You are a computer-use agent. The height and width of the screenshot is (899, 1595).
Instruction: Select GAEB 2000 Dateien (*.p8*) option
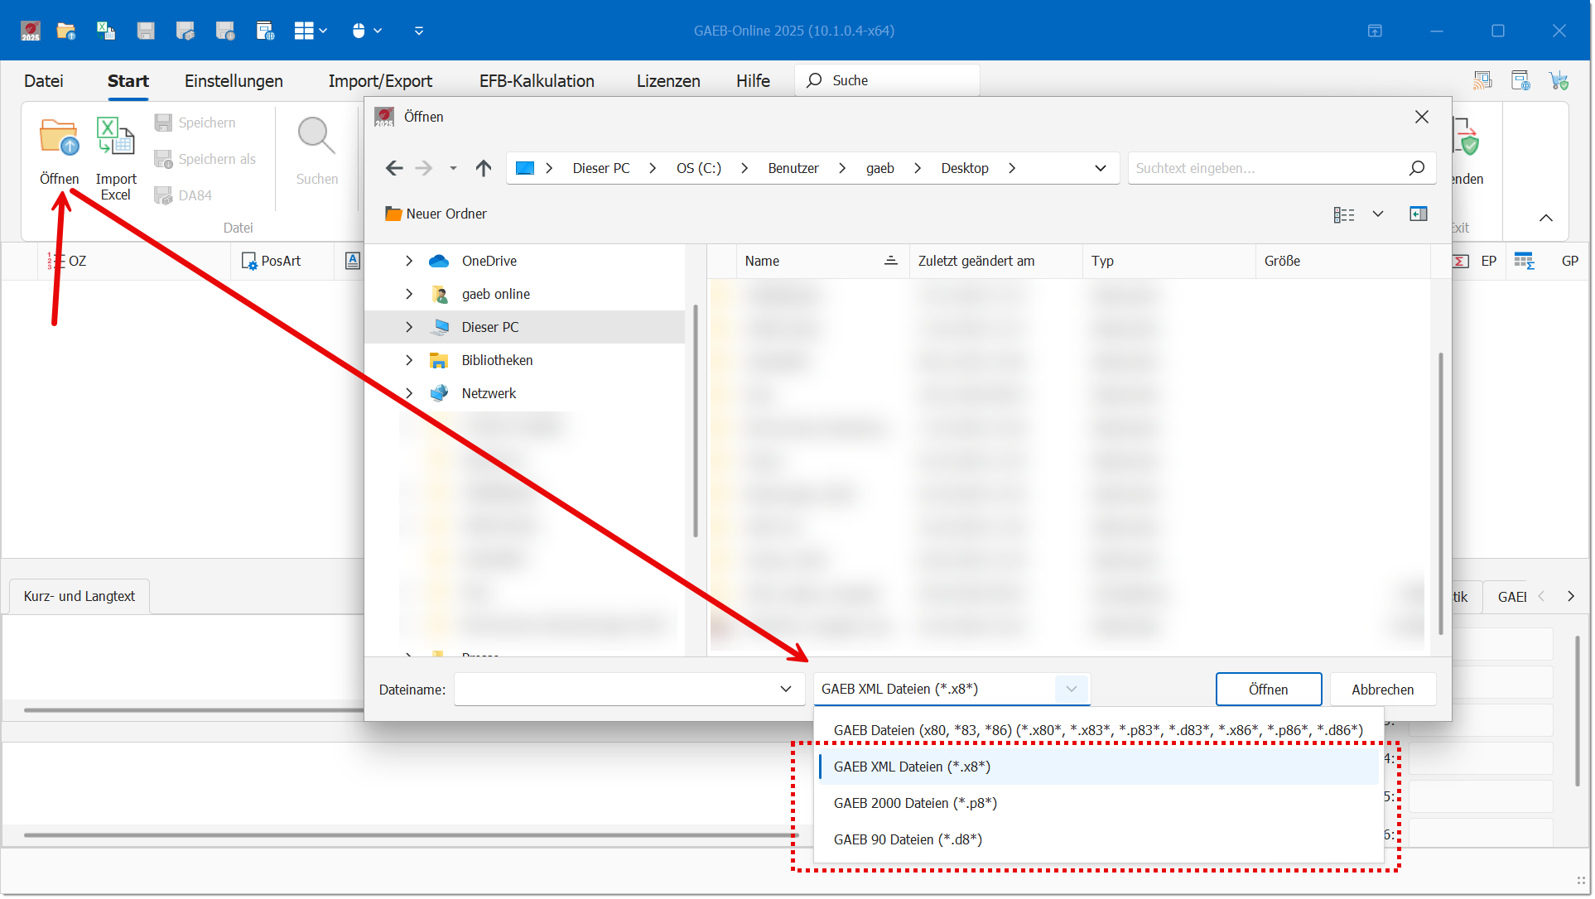pos(914,803)
